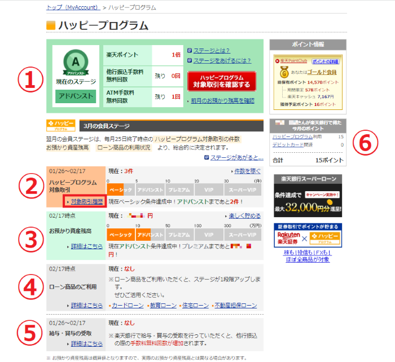Screen dimensions: 395x362
Task: Click the icon beside ステージがあがると...
Action: [207, 157]
